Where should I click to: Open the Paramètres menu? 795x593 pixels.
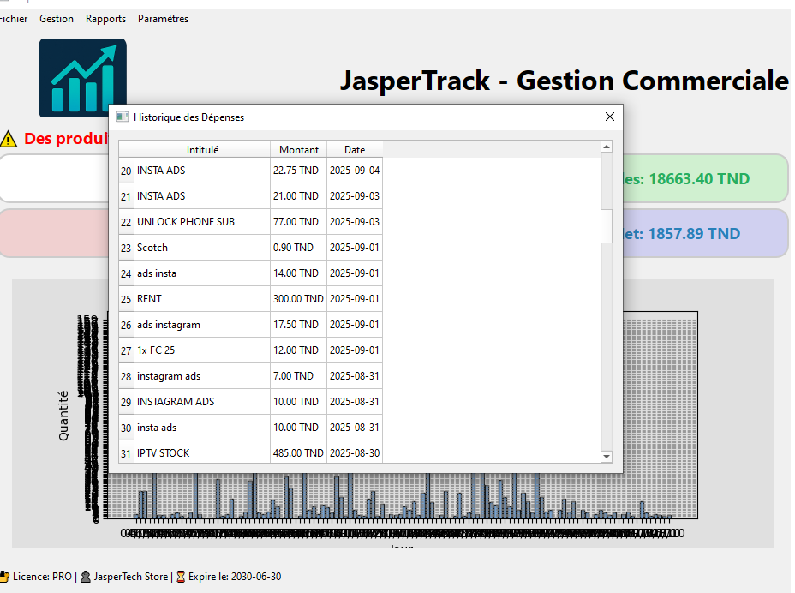click(163, 19)
